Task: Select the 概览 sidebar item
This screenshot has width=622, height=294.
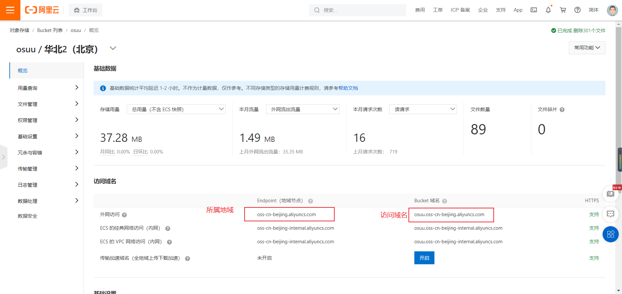Action: [47, 70]
